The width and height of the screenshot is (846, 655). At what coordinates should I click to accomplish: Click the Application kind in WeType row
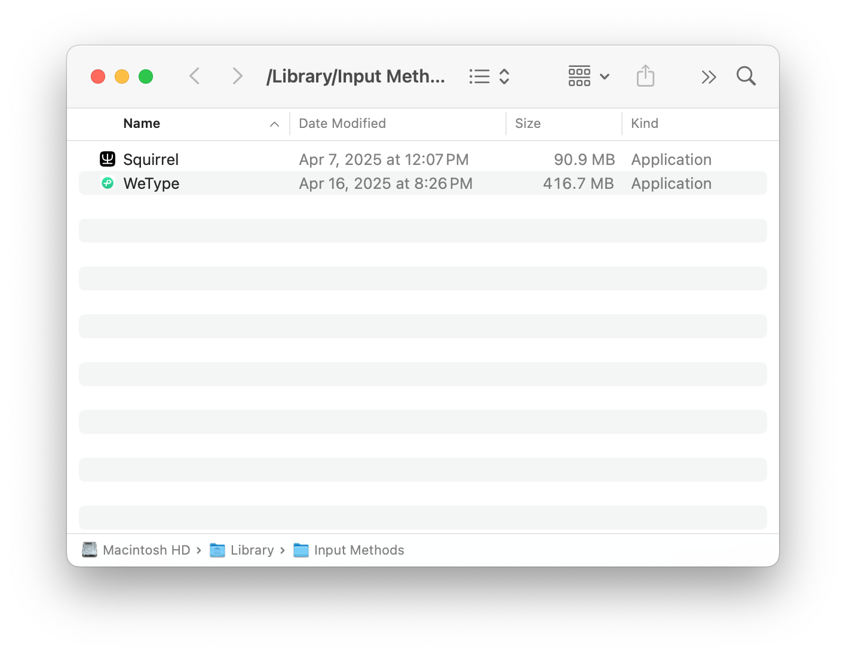672,183
